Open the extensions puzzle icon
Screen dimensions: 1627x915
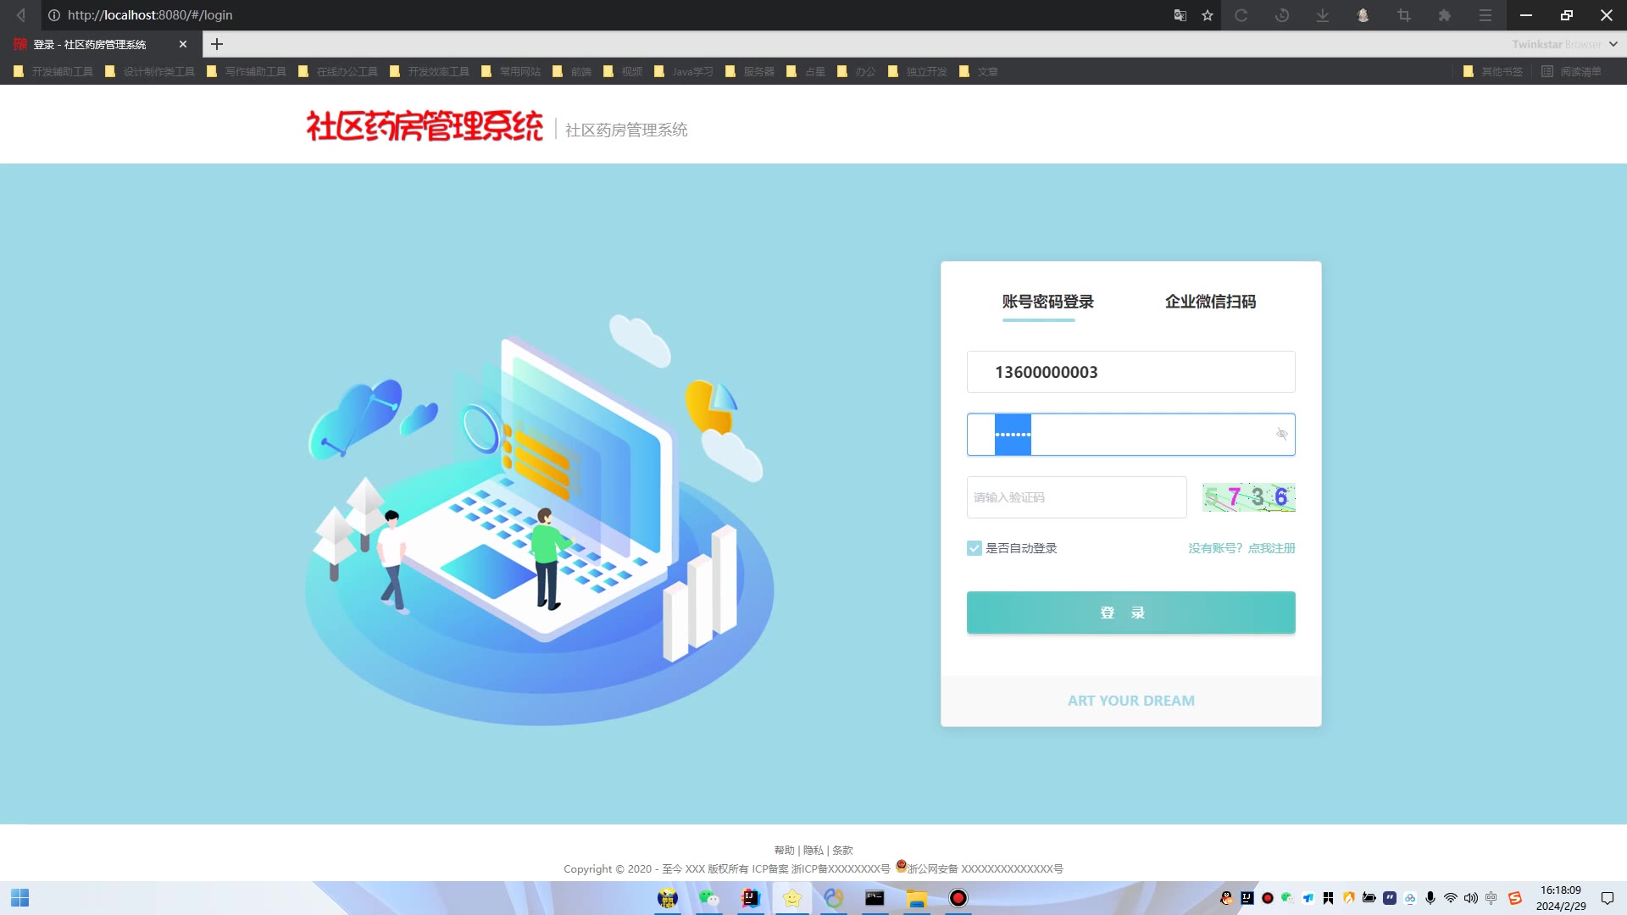tap(1445, 15)
